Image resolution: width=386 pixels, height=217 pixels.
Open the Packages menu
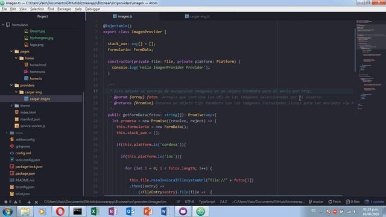point(65,9)
